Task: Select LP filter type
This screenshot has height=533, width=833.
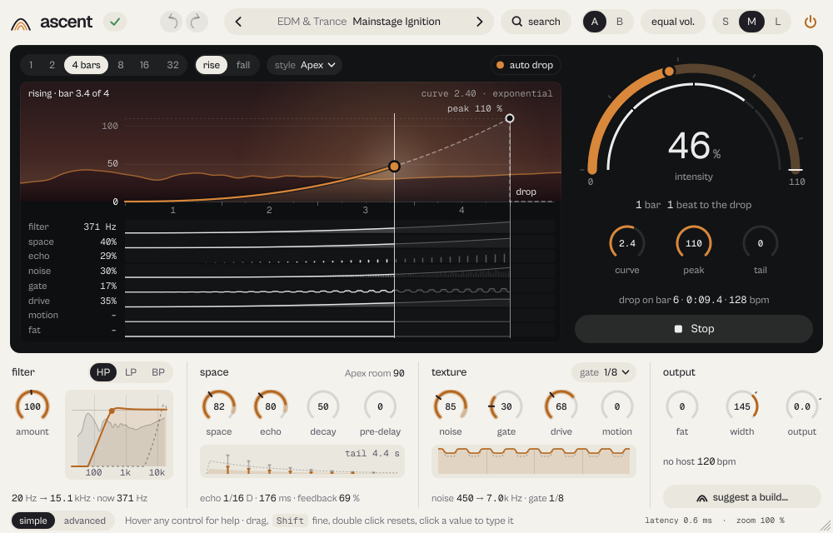Action: point(131,372)
